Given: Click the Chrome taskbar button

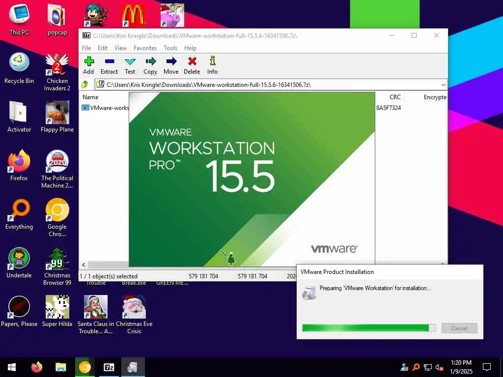Looking at the screenshot, I should click(x=84, y=367).
